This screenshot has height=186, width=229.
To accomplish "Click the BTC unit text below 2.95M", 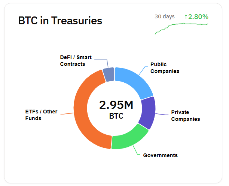I will (x=116, y=116).
